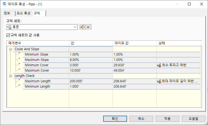Open the 규칙 세트 dropdown showing 표준

click(75, 27)
